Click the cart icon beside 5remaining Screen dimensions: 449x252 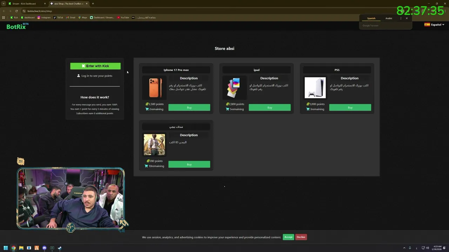point(227,109)
